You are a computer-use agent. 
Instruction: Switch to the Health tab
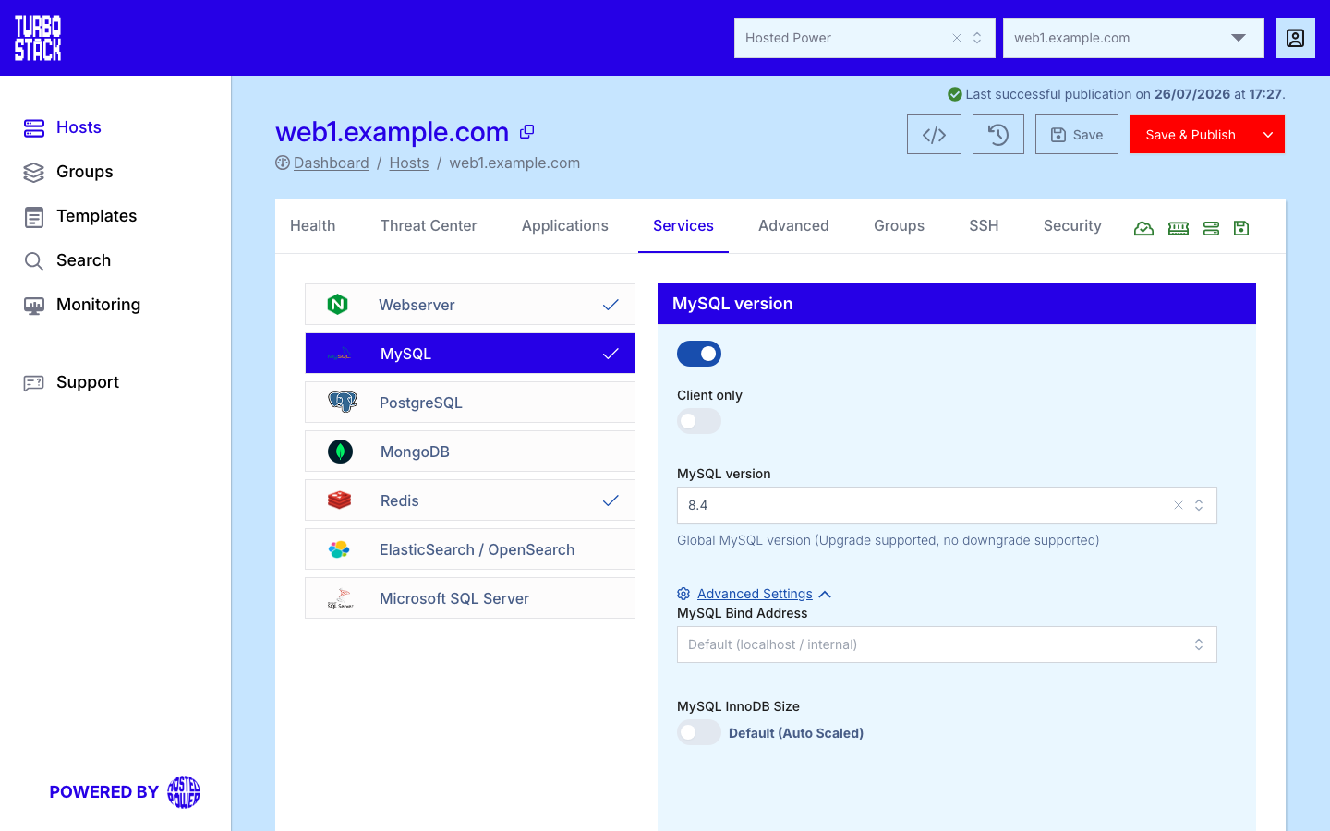(x=313, y=226)
